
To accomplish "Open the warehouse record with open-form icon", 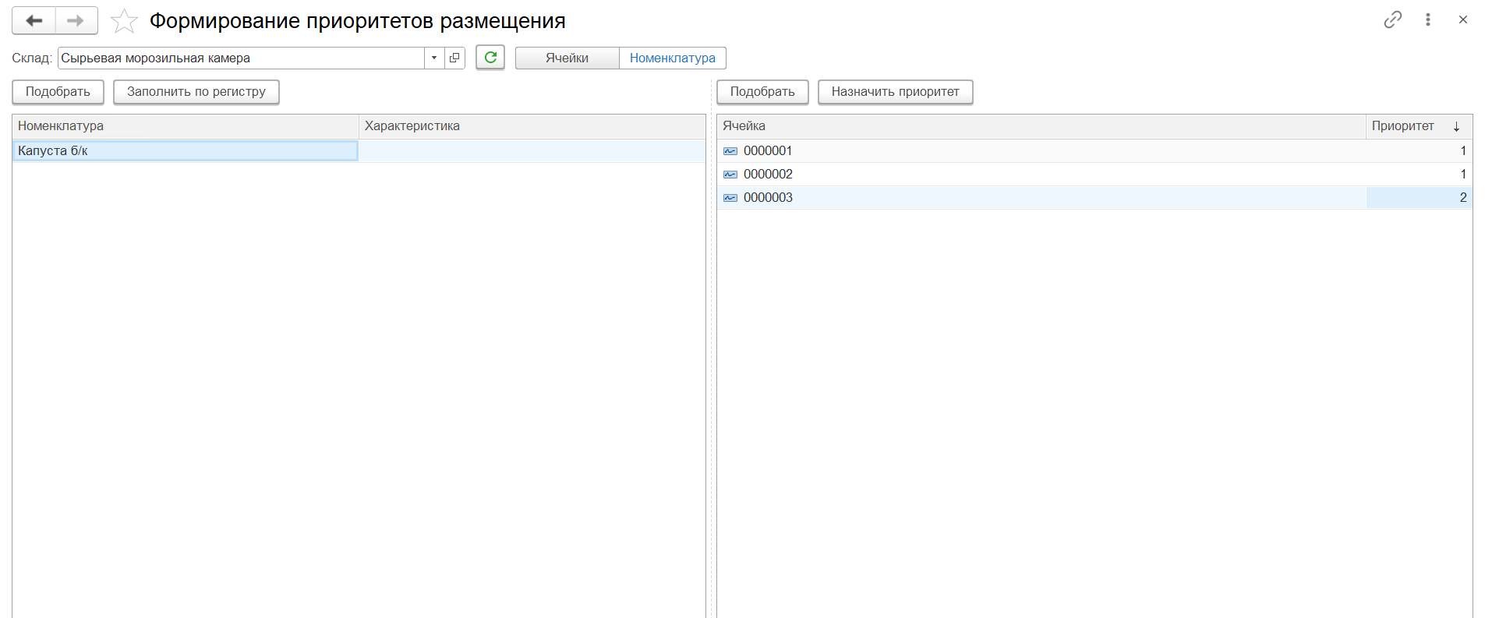I will (x=454, y=58).
